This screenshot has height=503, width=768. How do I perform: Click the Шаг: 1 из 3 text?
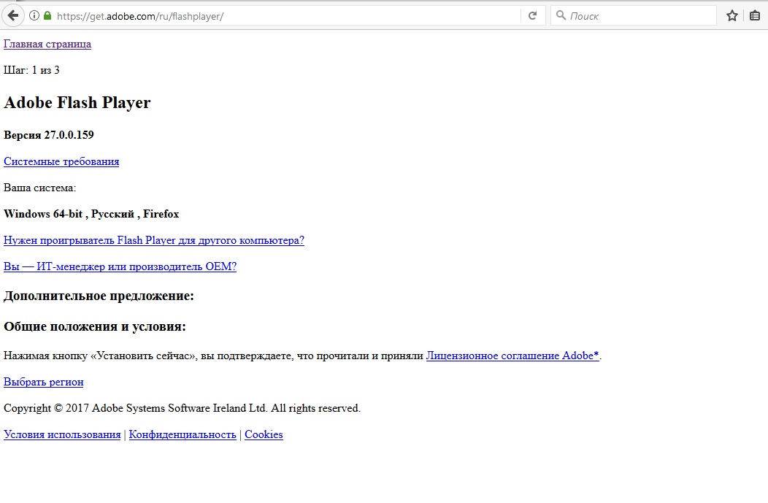(31, 70)
